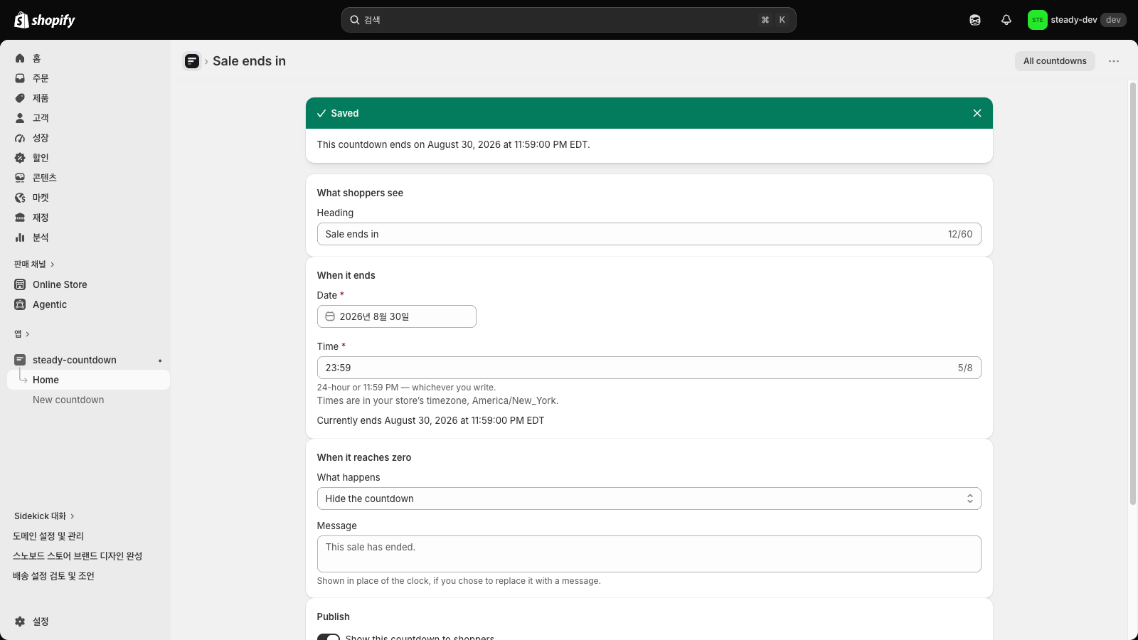Toggle Show this countdown to shoppers switch

tap(329, 637)
